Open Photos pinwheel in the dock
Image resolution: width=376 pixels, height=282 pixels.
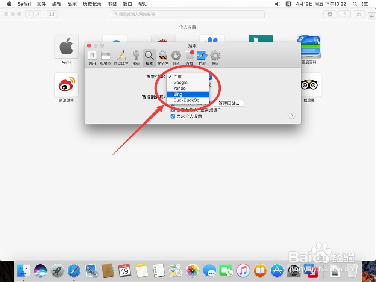click(192, 271)
